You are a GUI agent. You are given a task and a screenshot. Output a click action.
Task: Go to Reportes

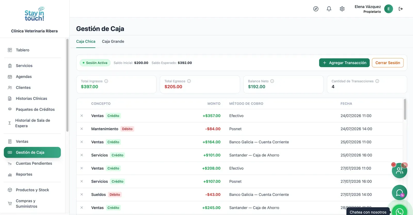pyautogui.click(x=32, y=174)
